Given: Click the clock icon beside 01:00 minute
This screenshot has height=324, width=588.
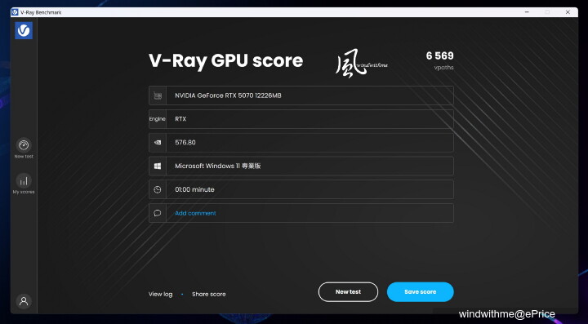Looking at the screenshot, I should pyautogui.click(x=158, y=189).
